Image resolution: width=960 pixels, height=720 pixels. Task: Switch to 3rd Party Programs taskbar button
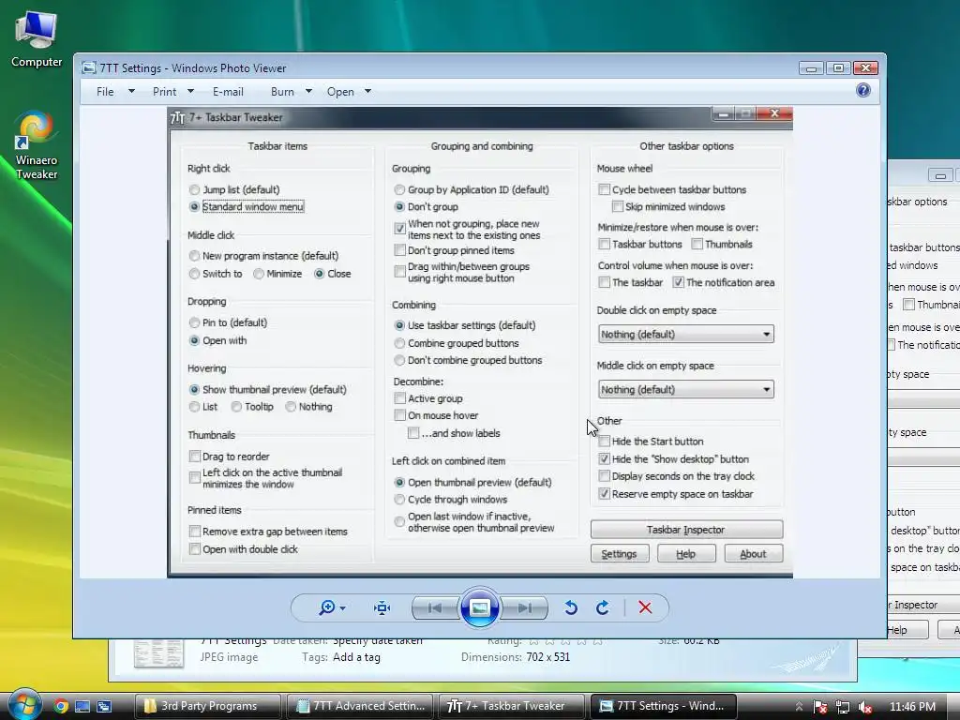tap(207, 706)
